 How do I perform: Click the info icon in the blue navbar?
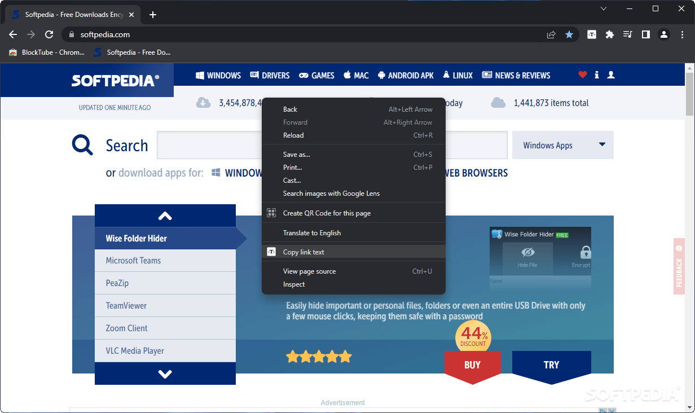tap(597, 74)
